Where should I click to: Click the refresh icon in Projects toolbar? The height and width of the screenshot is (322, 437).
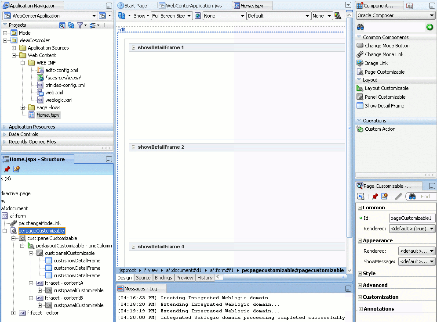pyautogui.click(x=71, y=25)
